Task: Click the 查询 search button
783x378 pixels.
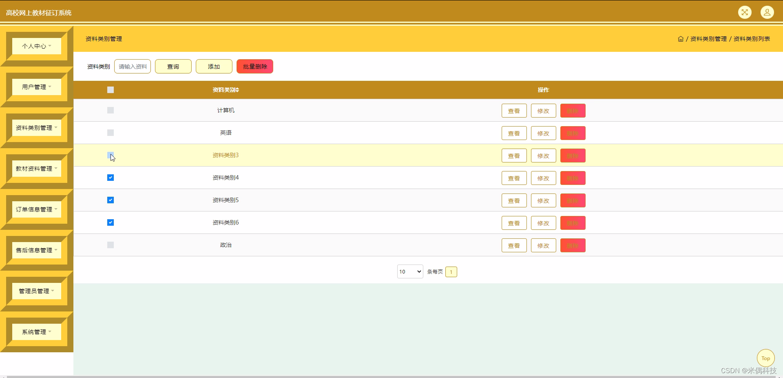Action: tap(173, 66)
